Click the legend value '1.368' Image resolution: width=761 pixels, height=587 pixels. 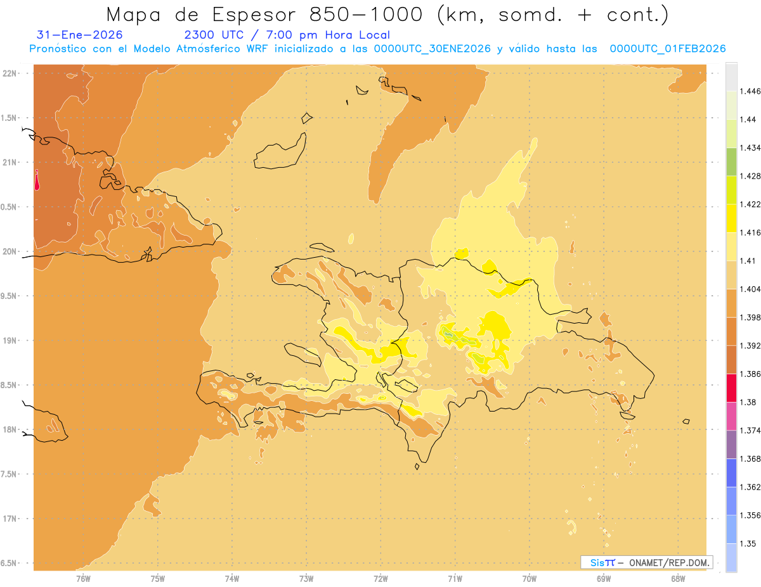pos(751,458)
